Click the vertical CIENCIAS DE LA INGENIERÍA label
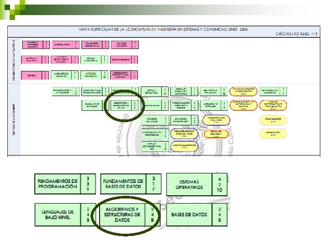Screen dimensions: 329x247 [x=14, y=119]
